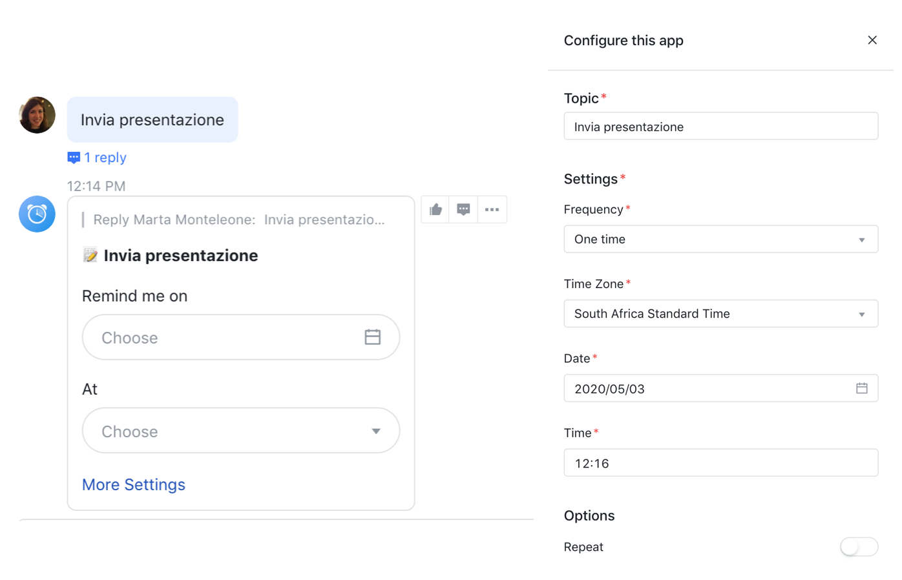The height and width of the screenshot is (580, 902).
Task: Click Marta Monteleone's profile avatar
Action: (37, 115)
